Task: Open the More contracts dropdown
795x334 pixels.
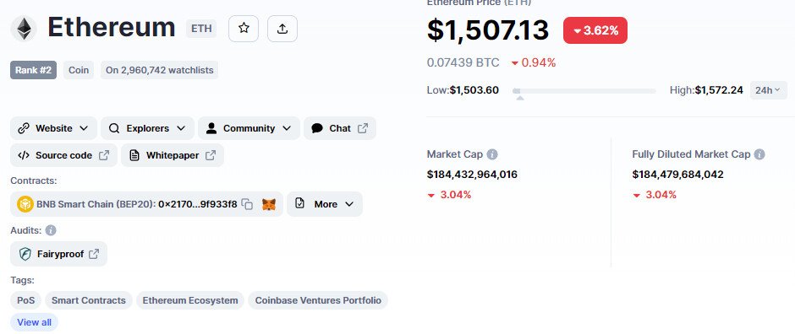Action: [x=325, y=204]
